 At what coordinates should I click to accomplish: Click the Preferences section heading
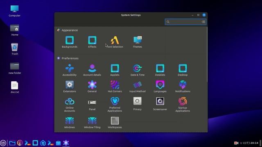[x=70, y=58]
